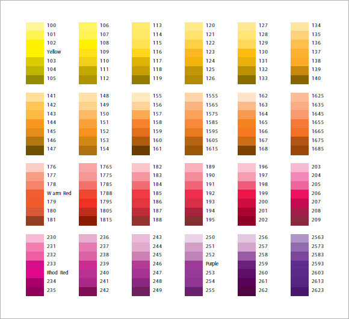349x319 pixels.
Task: Click the label text 243
Action: tap(158, 237)
